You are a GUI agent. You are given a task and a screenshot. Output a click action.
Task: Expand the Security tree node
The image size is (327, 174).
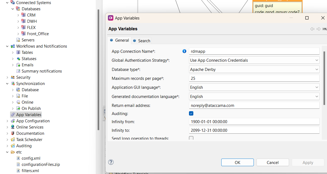point(7,77)
